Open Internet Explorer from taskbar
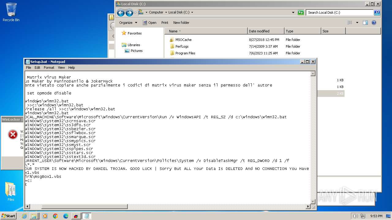 point(24,216)
